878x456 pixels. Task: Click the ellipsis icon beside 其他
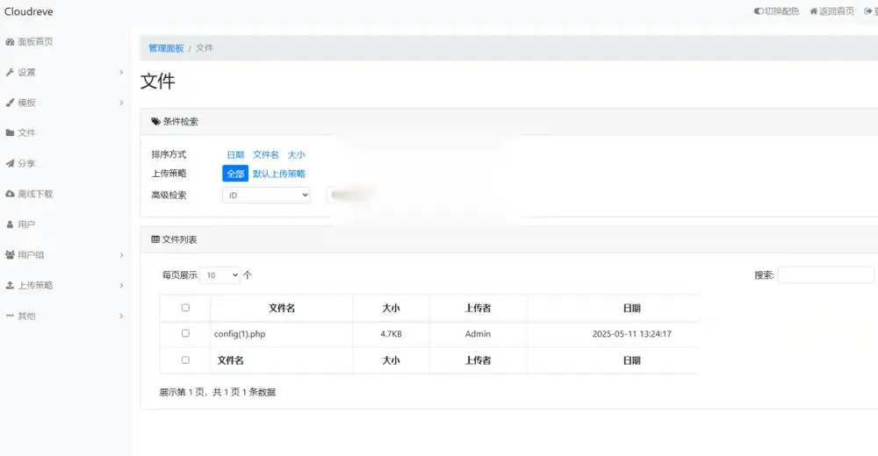(x=10, y=316)
